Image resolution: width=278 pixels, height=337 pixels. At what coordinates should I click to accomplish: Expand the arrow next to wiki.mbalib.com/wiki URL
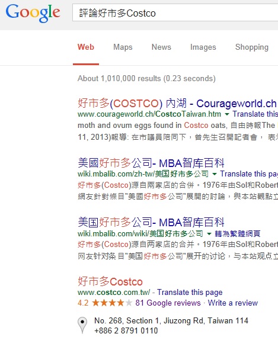209,233
